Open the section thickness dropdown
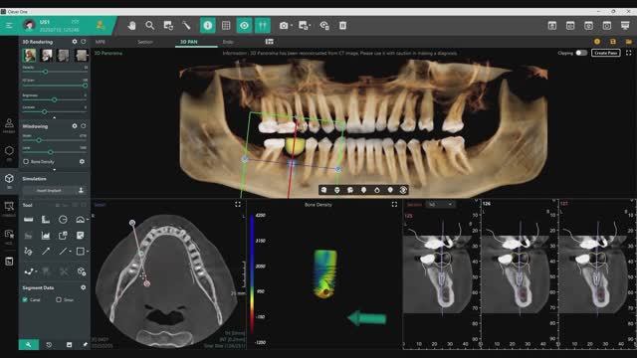 440,204
